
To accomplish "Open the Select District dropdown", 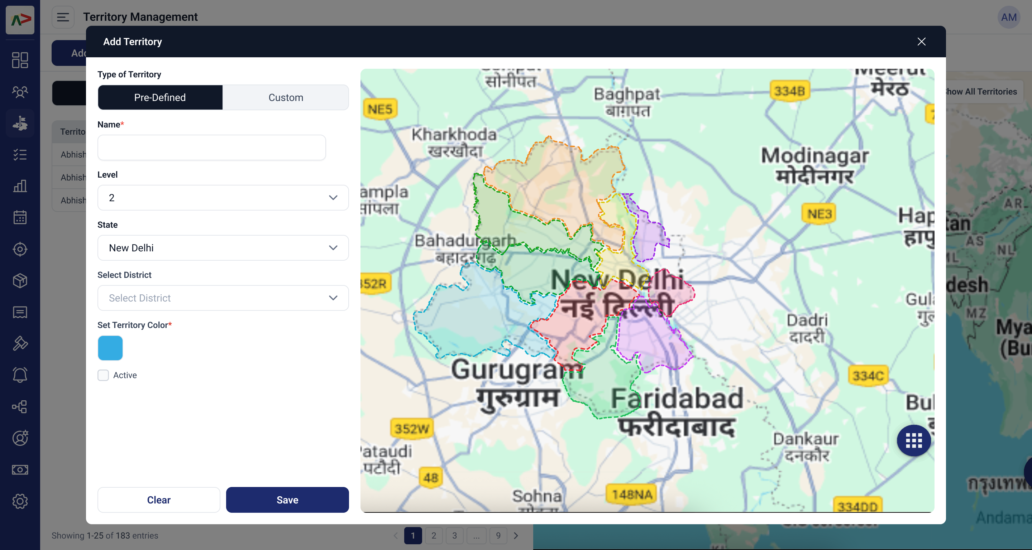I will (223, 298).
